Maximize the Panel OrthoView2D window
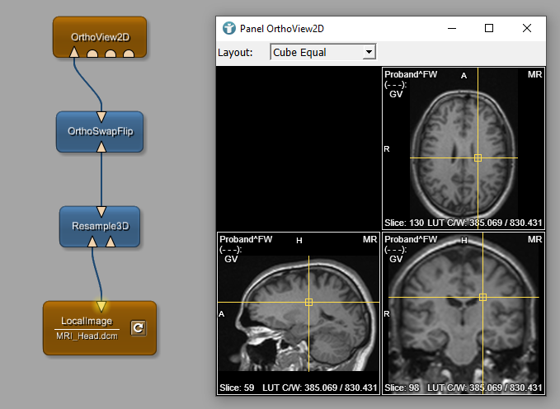Screen dimensions: 560x409 tap(489, 28)
